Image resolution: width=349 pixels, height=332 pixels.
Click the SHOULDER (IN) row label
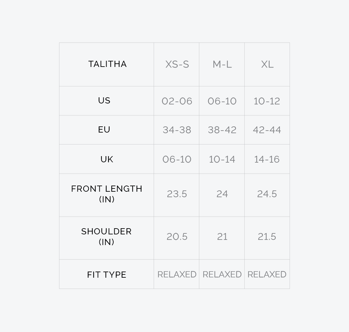107,236
